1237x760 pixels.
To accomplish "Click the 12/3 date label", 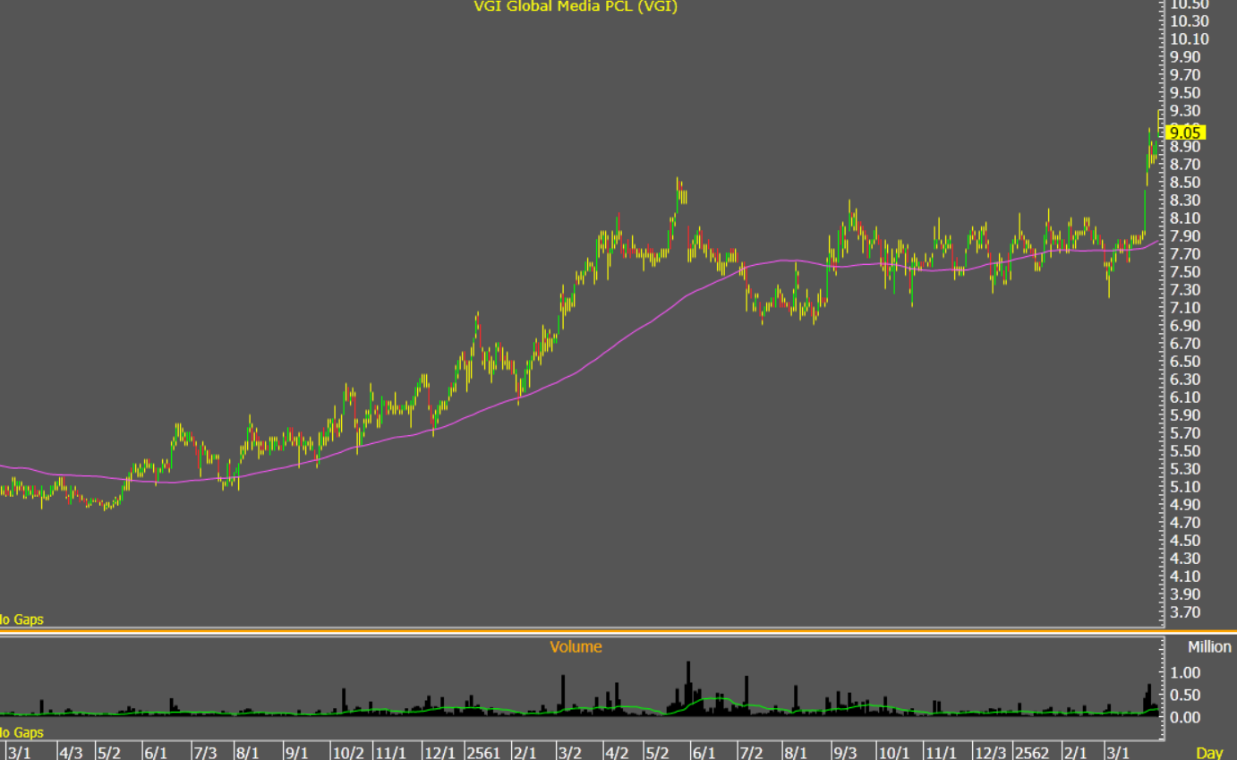I will 991,753.
